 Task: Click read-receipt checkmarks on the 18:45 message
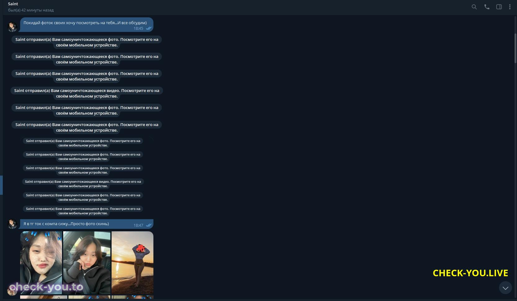pyautogui.click(x=149, y=28)
